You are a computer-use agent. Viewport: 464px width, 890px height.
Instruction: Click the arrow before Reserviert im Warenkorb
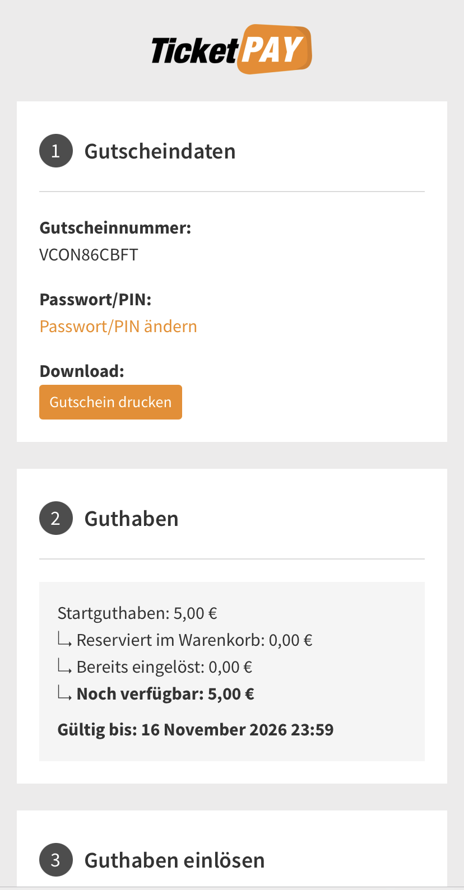64,640
